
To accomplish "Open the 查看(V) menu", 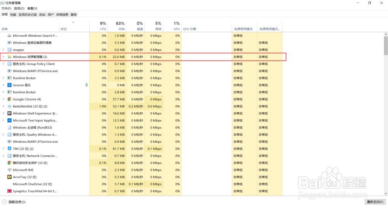I will click(32, 9).
